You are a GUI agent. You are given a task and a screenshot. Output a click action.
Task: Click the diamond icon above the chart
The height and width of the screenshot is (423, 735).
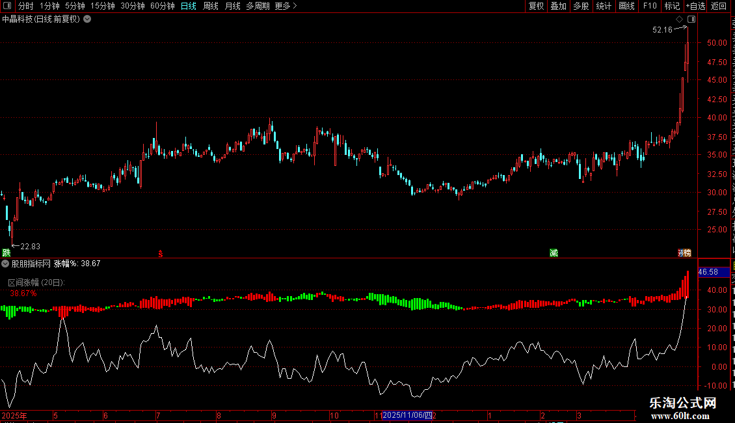pyautogui.click(x=679, y=20)
